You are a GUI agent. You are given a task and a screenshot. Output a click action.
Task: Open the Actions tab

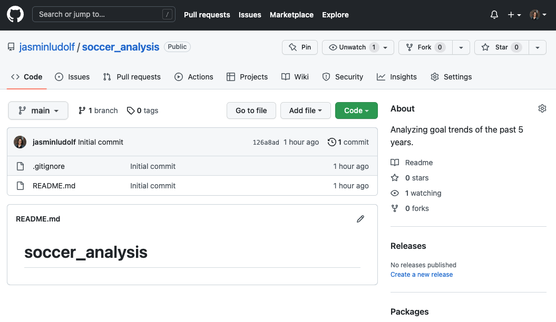tap(194, 77)
